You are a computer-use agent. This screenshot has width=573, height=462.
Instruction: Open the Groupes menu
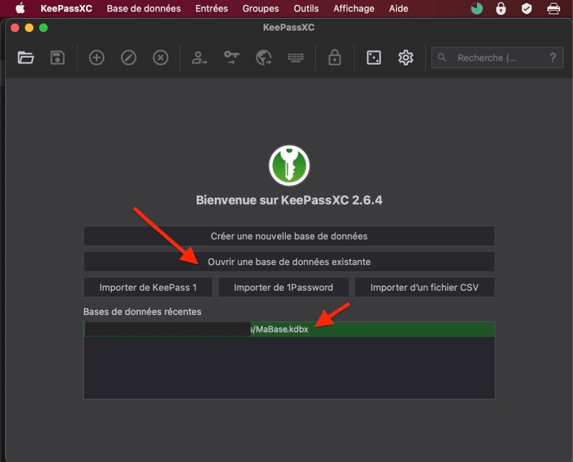(x=260, y=9)
